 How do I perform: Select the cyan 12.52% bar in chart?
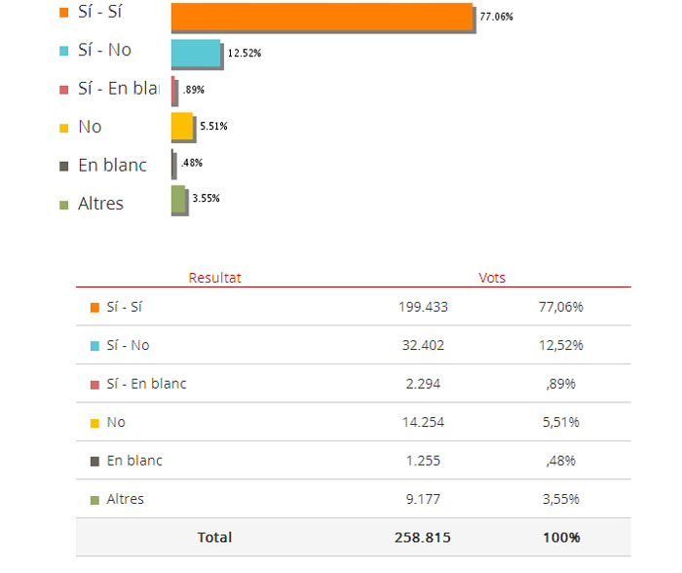pos(196,53)
